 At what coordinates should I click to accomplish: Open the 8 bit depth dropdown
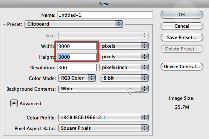pyautogui.click(x=124, y=78)
